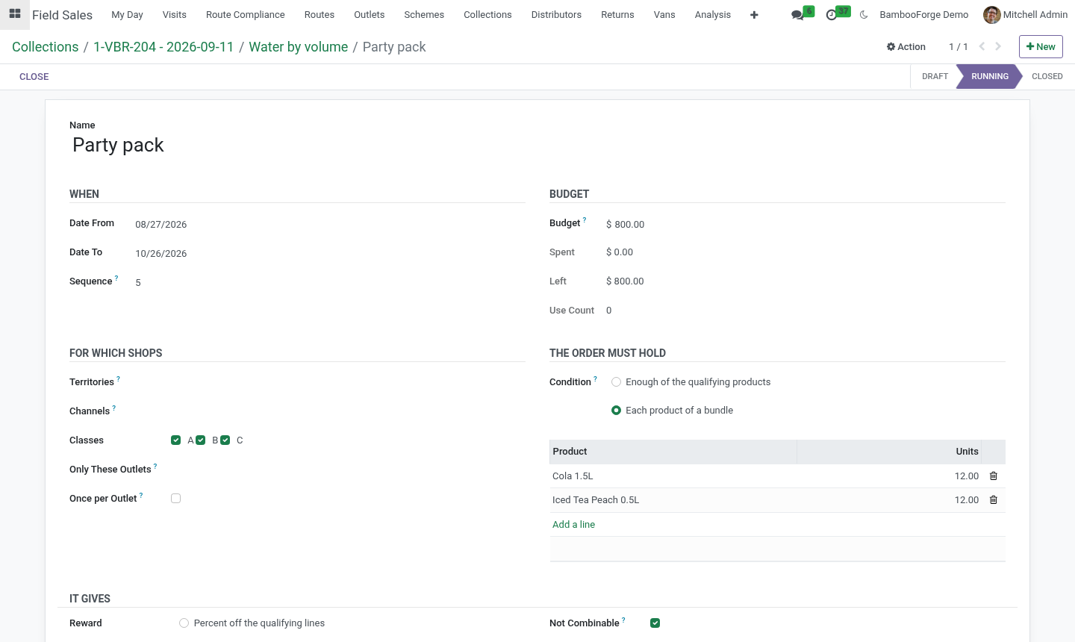Click the CLOSE action button

click(34, 77)
